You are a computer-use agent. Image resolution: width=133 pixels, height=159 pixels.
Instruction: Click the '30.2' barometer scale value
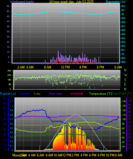tap(123, 6)
